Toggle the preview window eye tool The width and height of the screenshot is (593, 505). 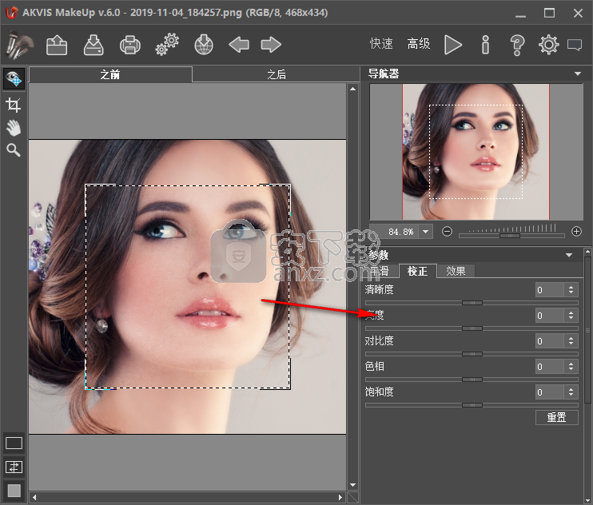click(14, 78)
